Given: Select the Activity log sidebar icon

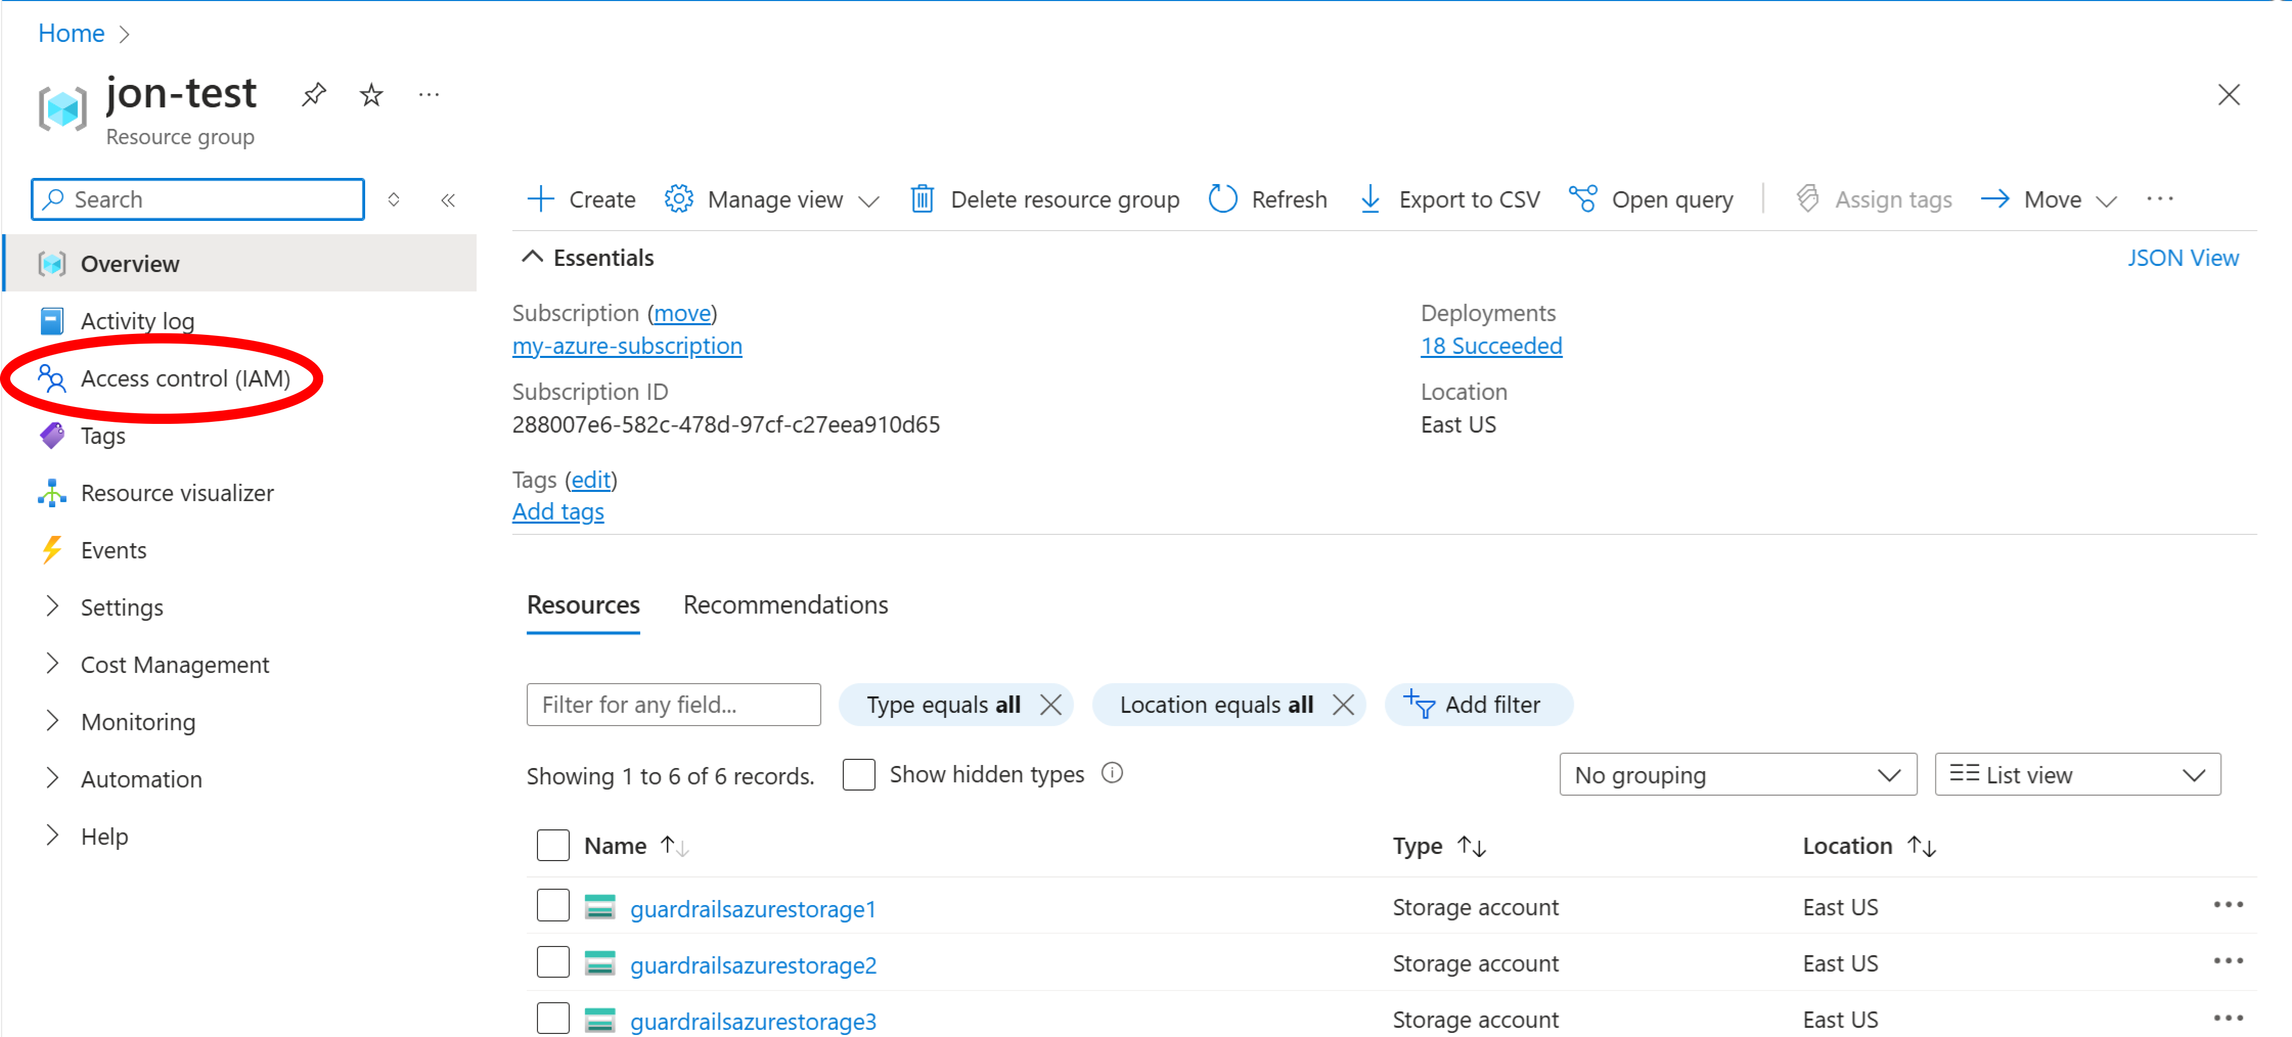Looking at the screenshot, I should pos(52,320).
